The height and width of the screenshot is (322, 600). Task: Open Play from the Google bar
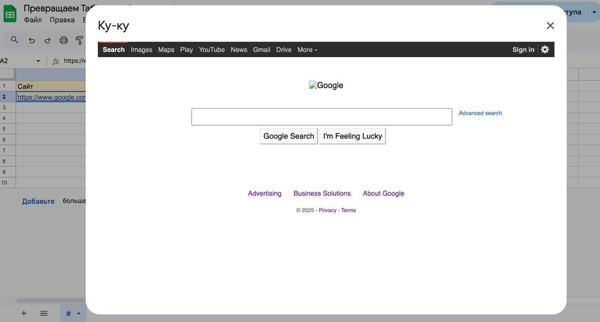[186, 49]
